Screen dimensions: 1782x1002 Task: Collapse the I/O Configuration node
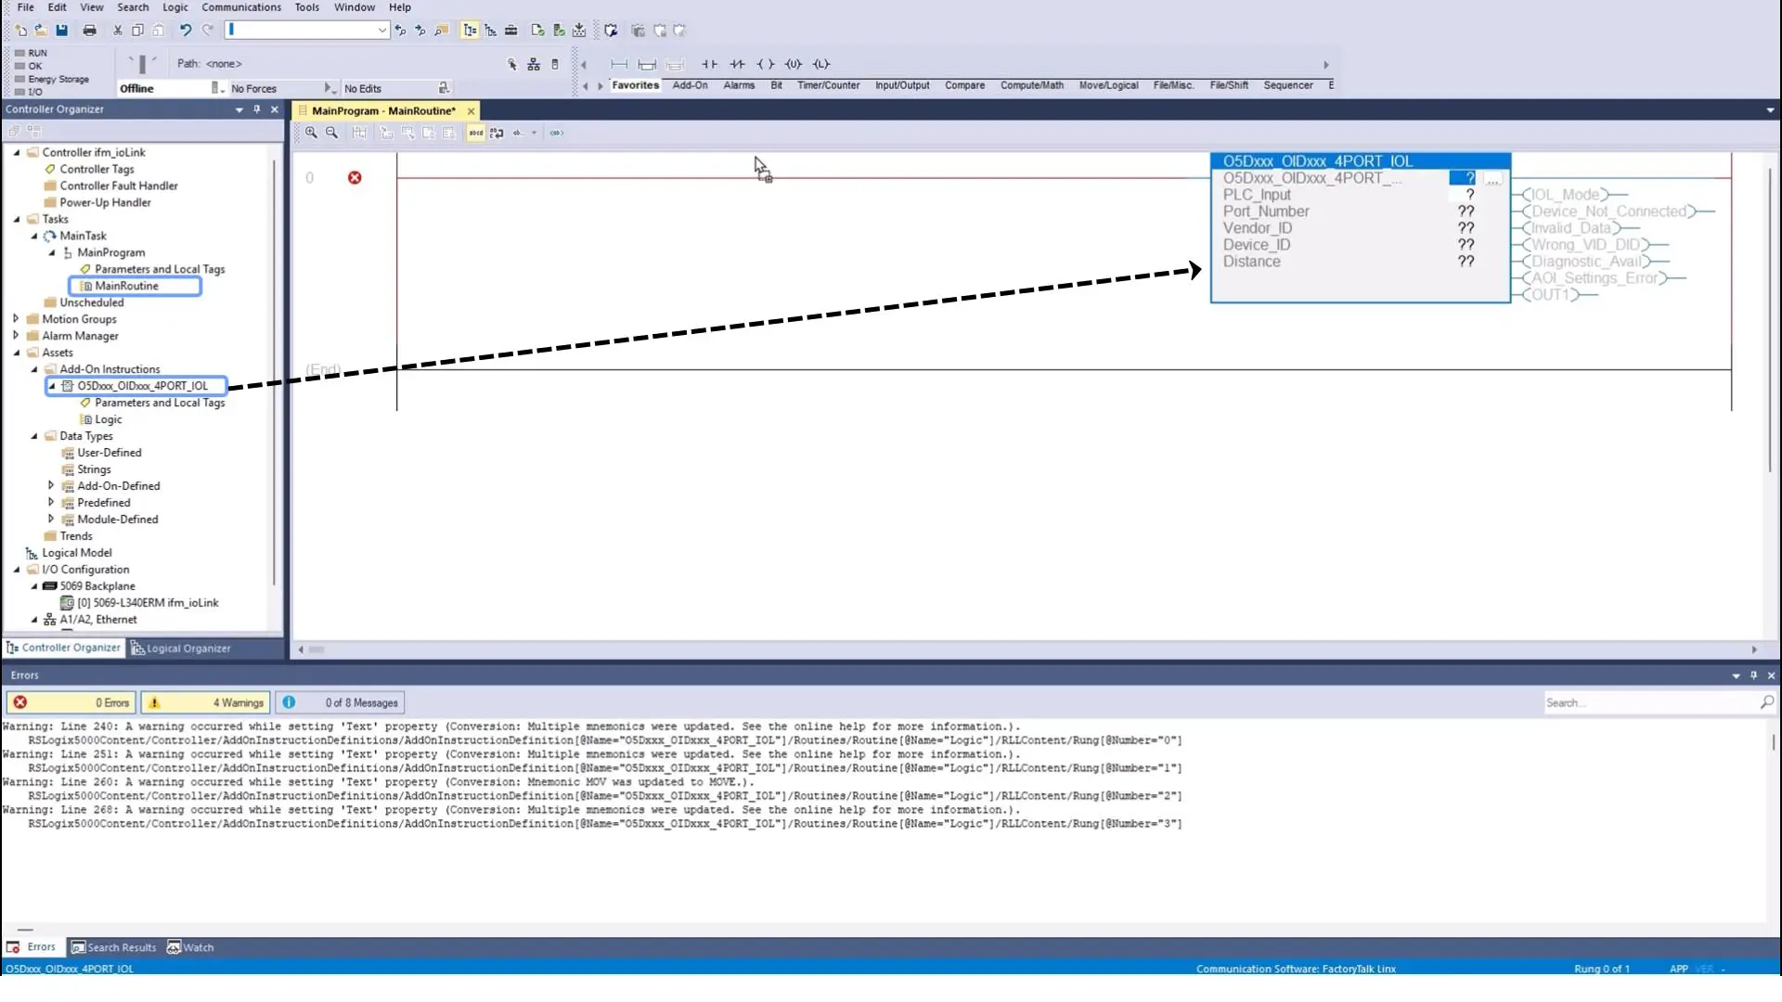click(x=16, y=570)
